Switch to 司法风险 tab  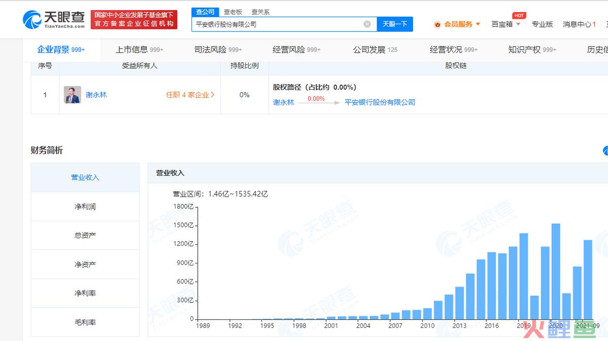(218, 50)
